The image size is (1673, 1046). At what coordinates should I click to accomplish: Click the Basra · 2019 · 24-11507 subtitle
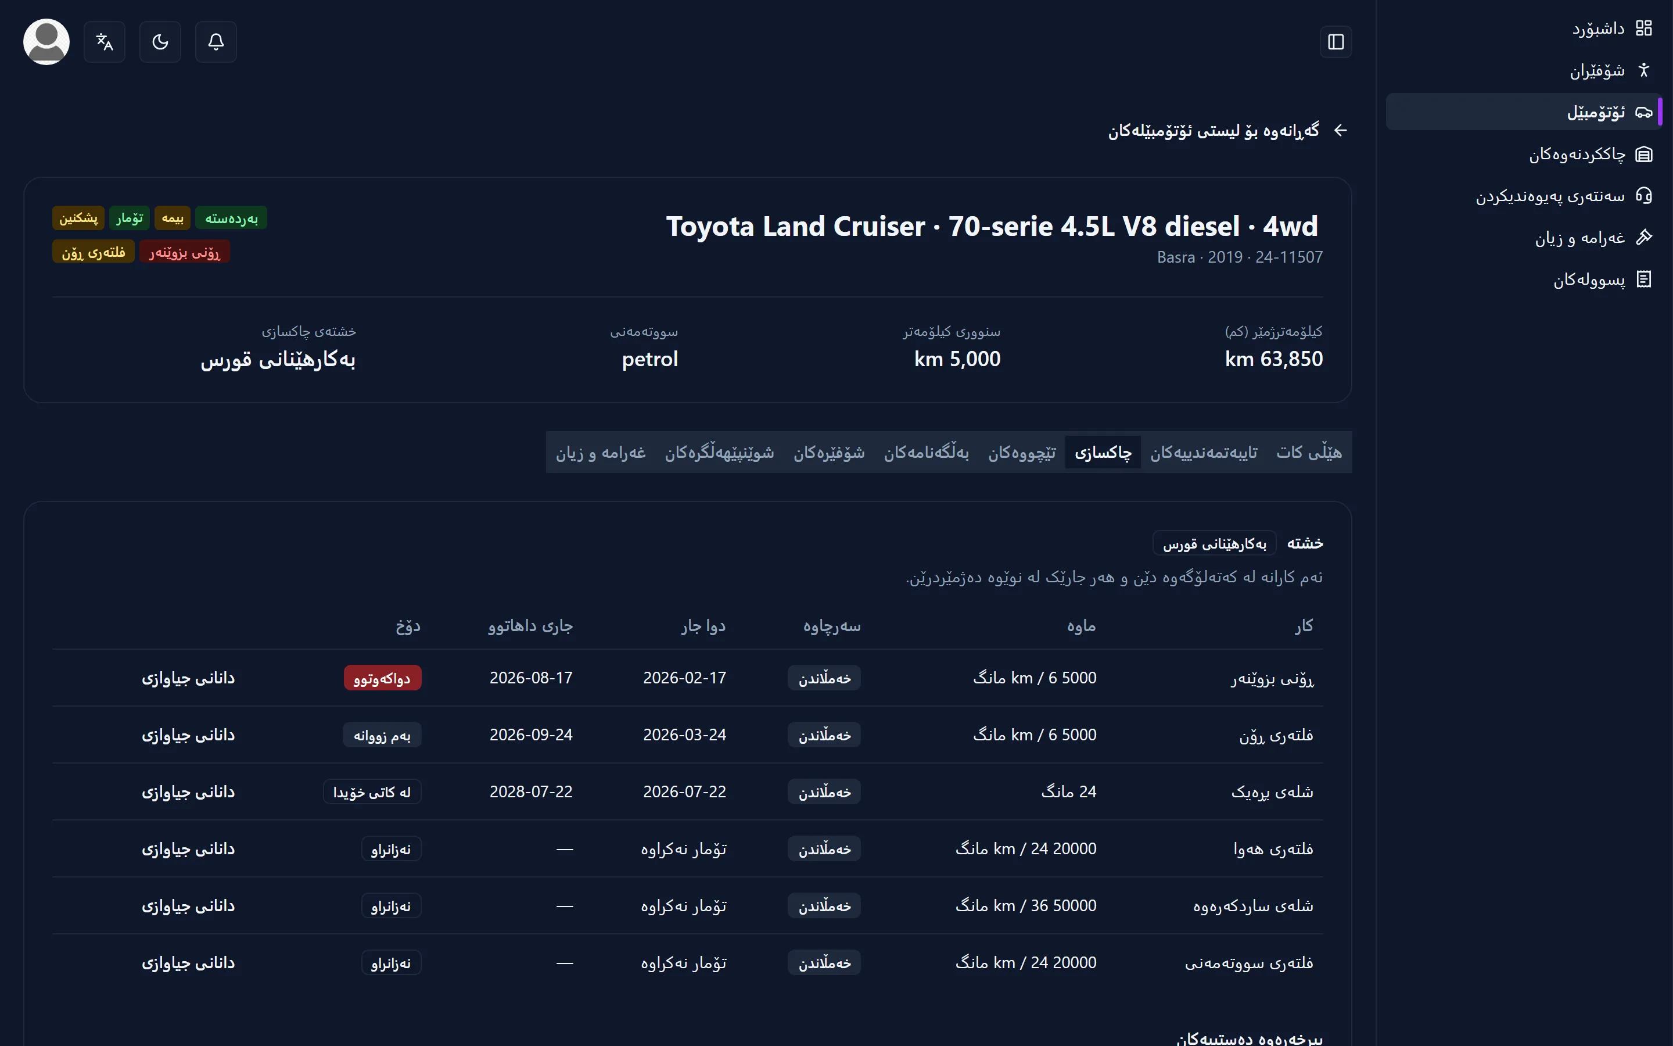pyautogui.click(x=1240, y=257)
